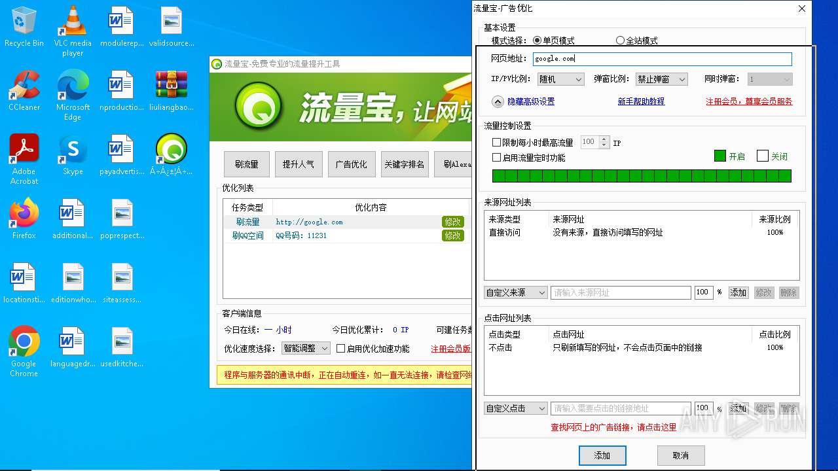Select QQ号码: 11231 row in 优化列表
This screenshot has height=471, width=838.
click(x=347, y=235)
